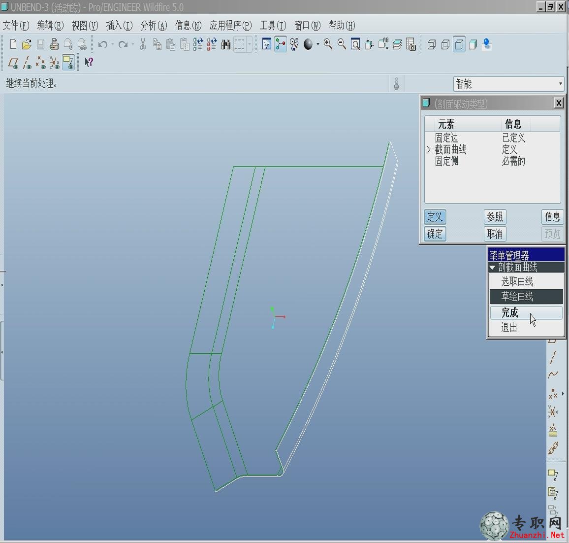Open the 窗口(W) menu
569x543 pixels.
click(307, 25)
